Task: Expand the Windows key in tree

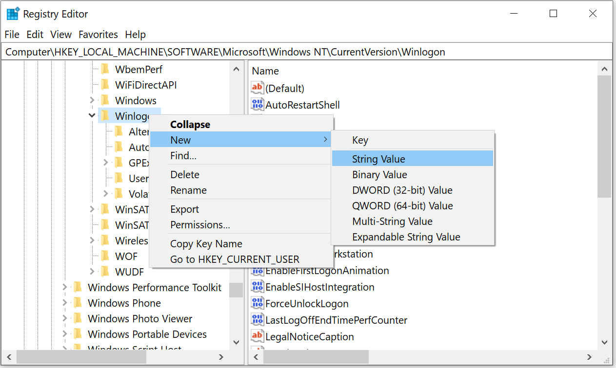Action: [x=92, y=100]
